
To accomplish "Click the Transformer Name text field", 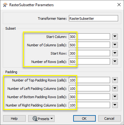I will click(x=93, y=18).
